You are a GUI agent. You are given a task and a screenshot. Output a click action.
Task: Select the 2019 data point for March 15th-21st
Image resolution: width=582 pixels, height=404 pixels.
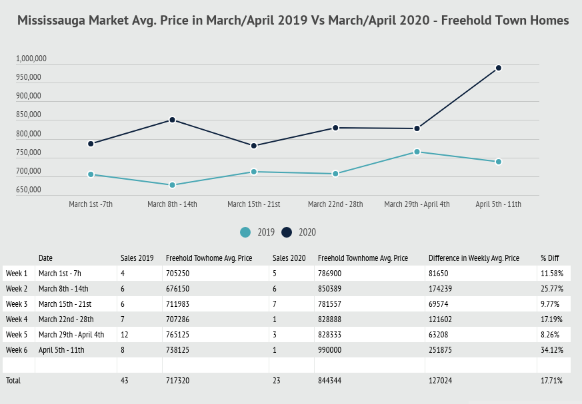pos(254,172)
